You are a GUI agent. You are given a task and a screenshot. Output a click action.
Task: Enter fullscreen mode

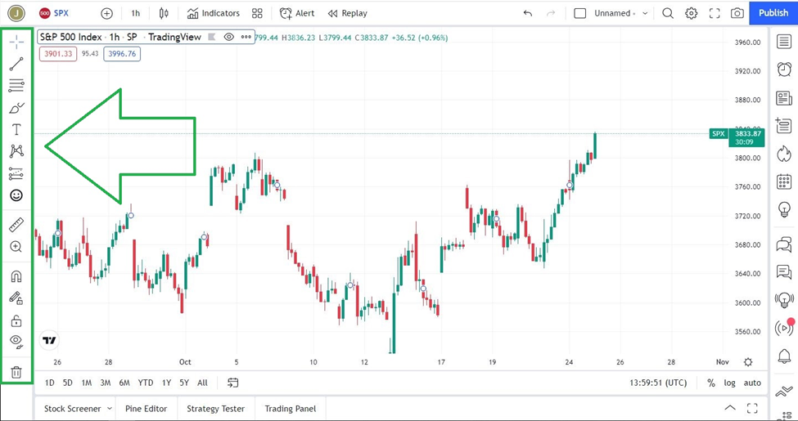(715, 13)
